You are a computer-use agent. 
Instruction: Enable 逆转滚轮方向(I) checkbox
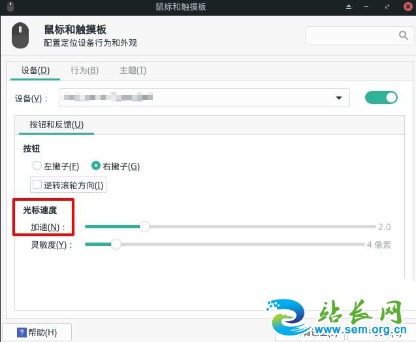[37, 185]
